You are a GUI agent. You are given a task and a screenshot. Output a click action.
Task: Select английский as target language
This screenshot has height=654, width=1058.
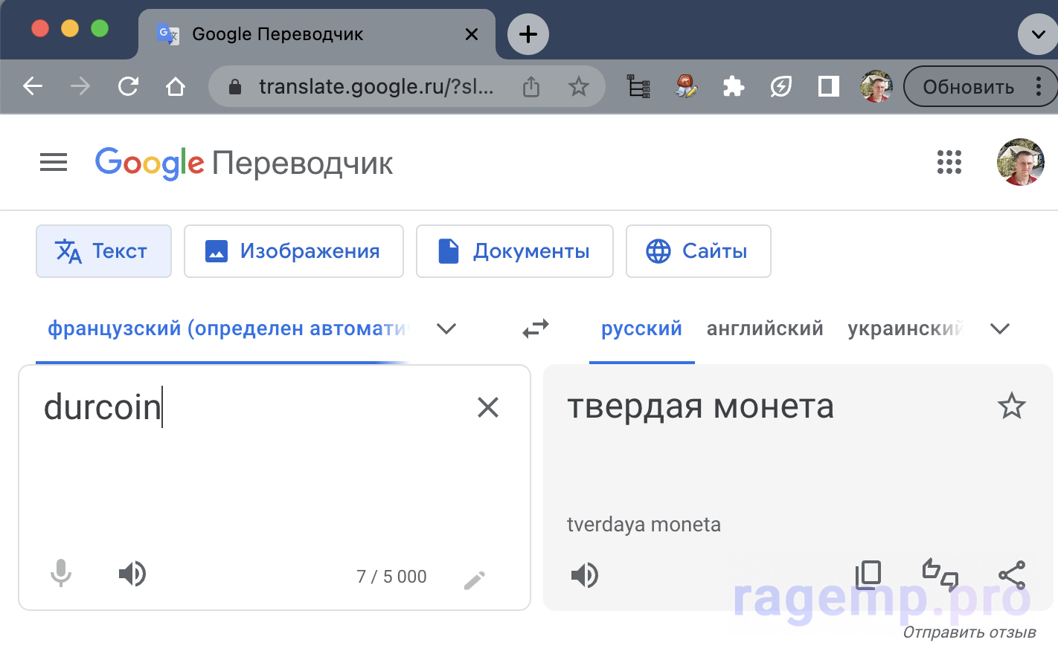click(x=765, y=328)
